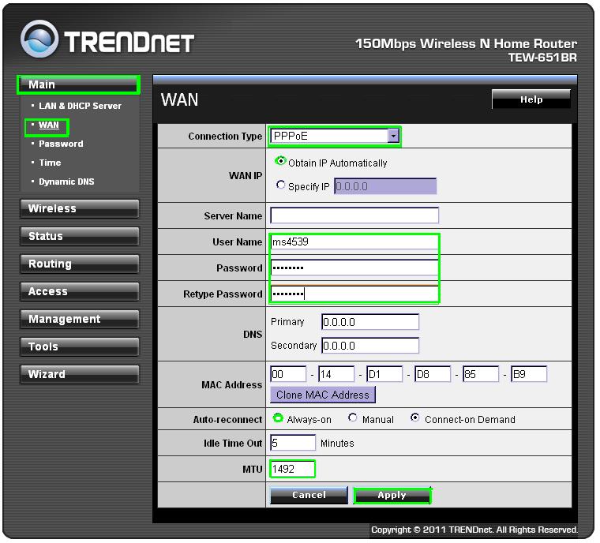Select Obtain IP Automatically radio button
This screenshot has height=543, width=600.
coord(281,162)
